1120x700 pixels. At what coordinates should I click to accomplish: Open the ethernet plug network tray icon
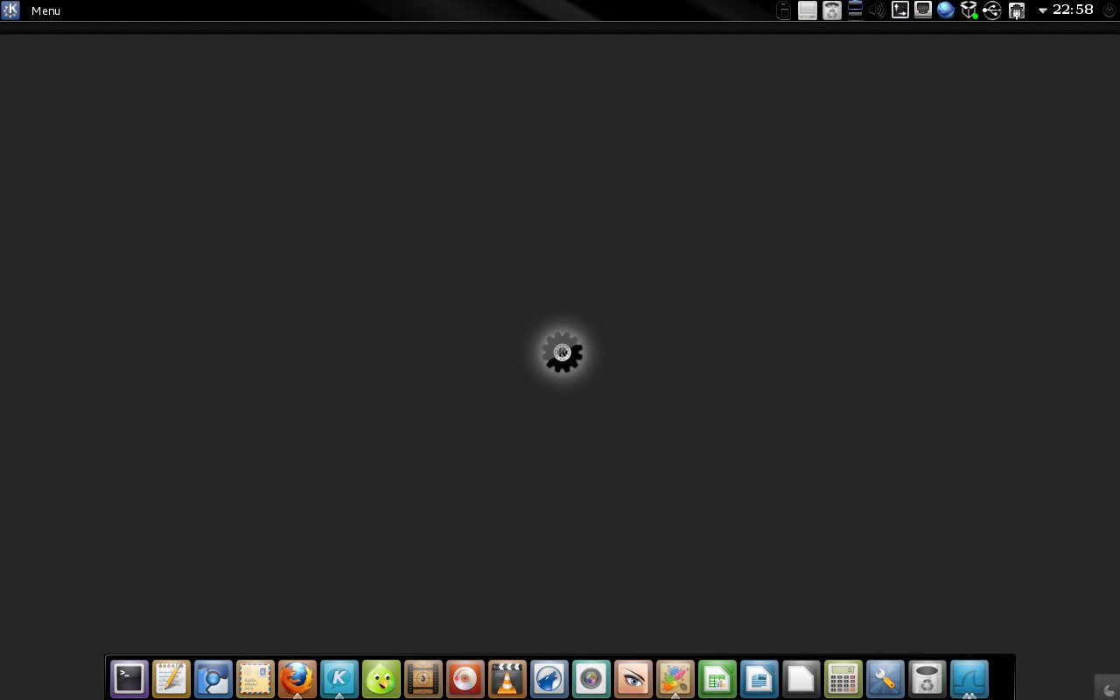1016,10
